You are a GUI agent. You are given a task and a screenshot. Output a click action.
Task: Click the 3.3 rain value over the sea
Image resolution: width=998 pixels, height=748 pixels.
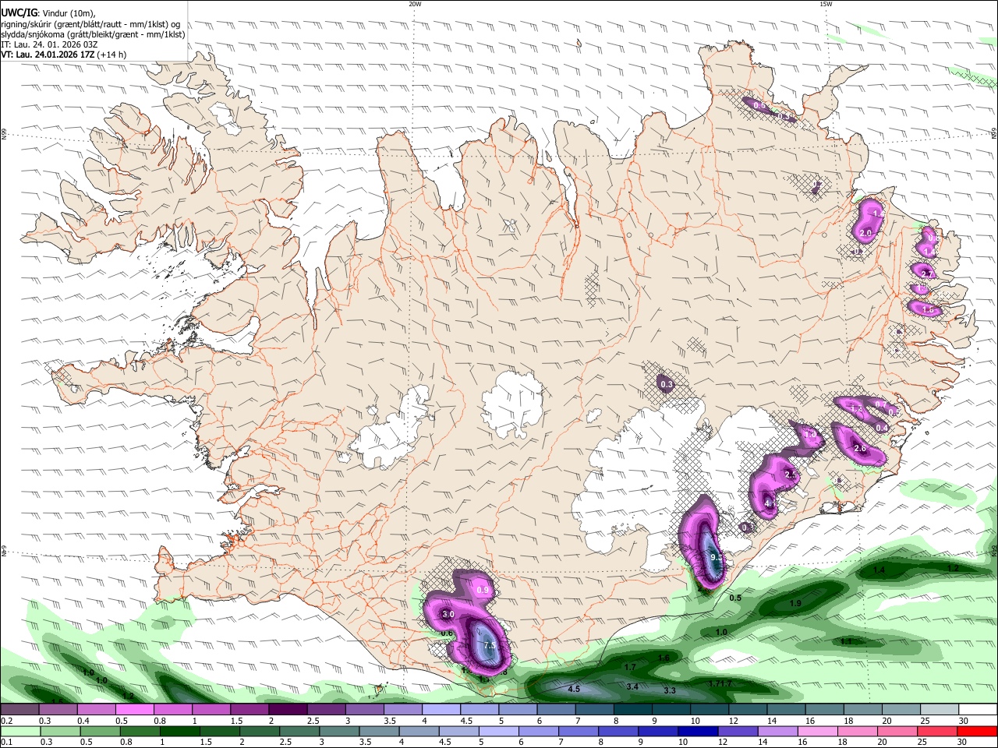(669, 690)
